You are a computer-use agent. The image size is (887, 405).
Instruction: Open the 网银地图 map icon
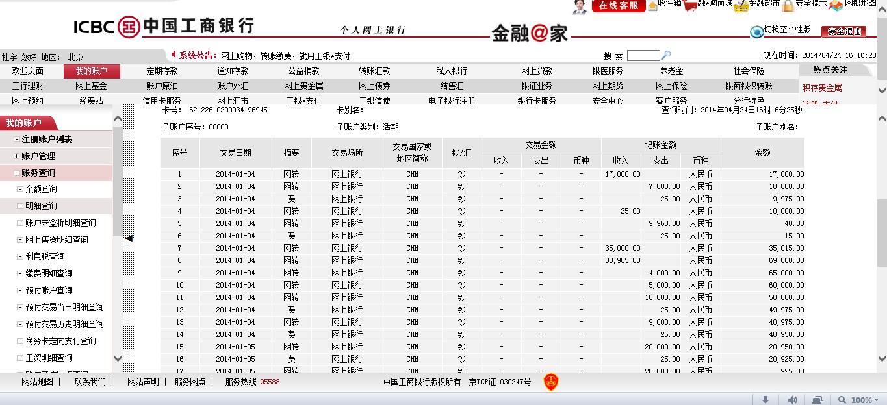click(836, 5)
